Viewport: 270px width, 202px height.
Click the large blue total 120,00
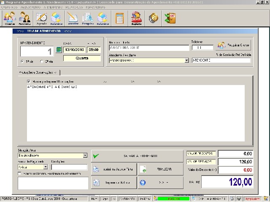[227, 182]
